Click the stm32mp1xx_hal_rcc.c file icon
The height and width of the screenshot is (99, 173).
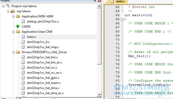[23, 67]
